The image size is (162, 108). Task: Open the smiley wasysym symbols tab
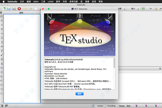pyautogui.click(x=2, y=59)
